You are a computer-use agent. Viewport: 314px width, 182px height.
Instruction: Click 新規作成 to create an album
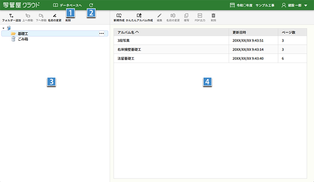point(119,18)
